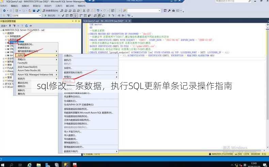This screenshot has height=167, width=269.
Task: Open the 查询(Q) menu
Action: (36, 6)
